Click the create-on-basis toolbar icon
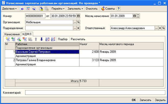This screenshot has height=104, width=168. point(41,9)
